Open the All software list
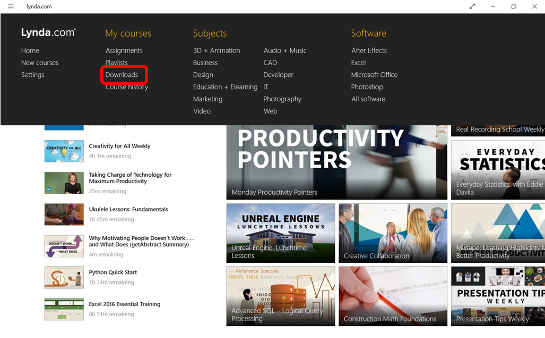 pyautogui.click(x=368, y=99)
